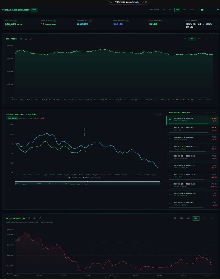The image size is (220, 279).
Task: Click the LIVE status badge
Action: pos(34,10)
